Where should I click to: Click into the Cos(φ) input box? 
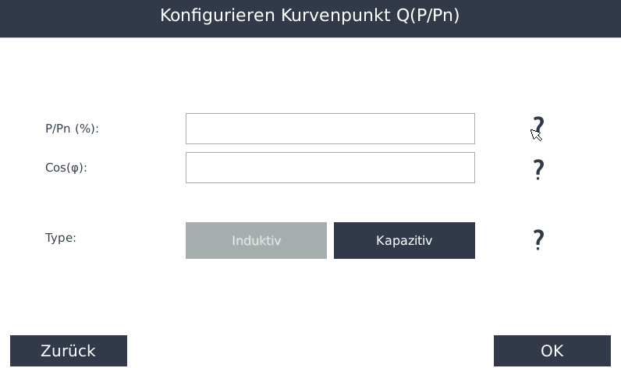click(330, 168)
